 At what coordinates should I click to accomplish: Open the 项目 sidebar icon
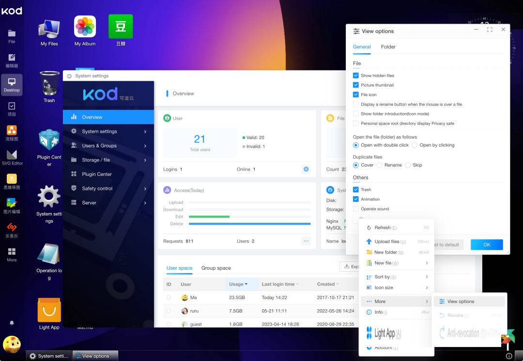pyautogui.click(x=12, y=109)
